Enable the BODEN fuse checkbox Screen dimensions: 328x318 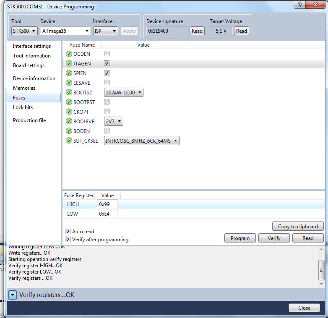pos(107,131)
